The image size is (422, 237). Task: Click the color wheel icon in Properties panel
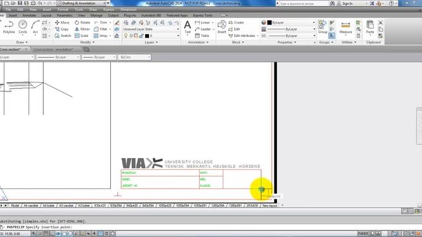coord(264,22)
